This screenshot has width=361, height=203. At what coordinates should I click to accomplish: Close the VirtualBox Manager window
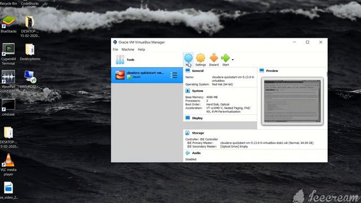(x=321, y=42)
